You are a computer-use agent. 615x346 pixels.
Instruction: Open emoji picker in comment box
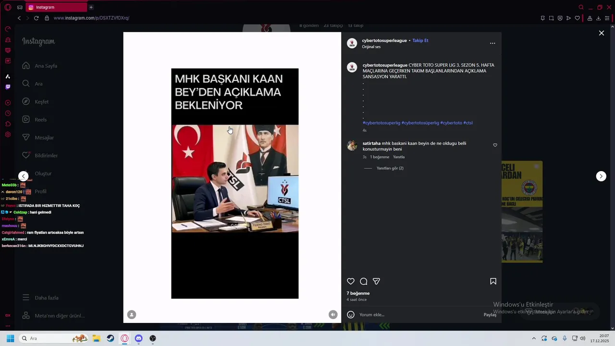coord(351,315)
